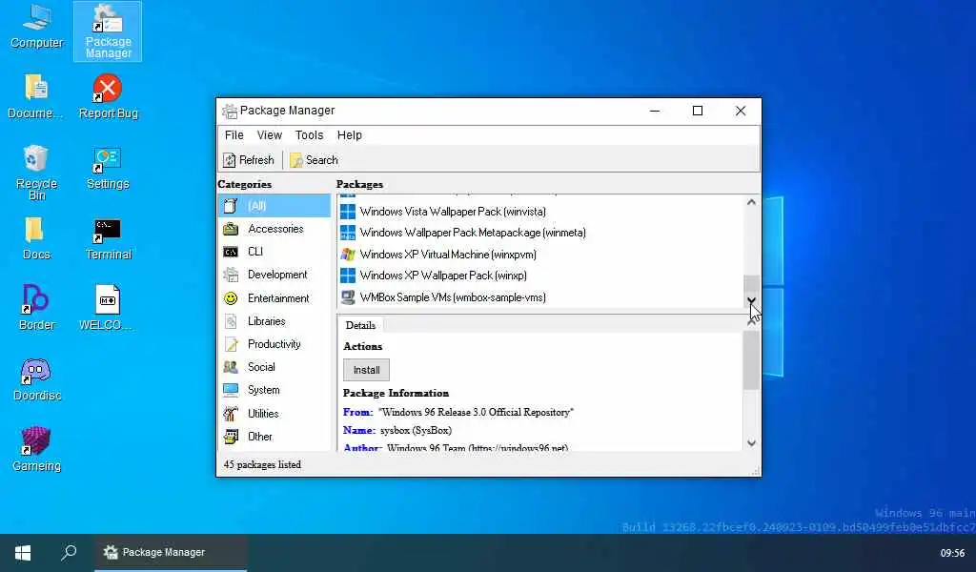The width and height of the screenshot is (976, 572).
Task: Choose the Other category
Action: (x=274, y=437)
